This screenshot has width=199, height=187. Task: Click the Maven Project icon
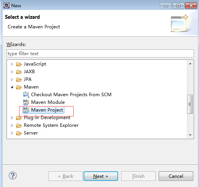point(26,110)
